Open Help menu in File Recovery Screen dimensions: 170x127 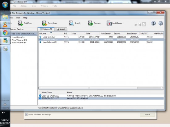25,18
